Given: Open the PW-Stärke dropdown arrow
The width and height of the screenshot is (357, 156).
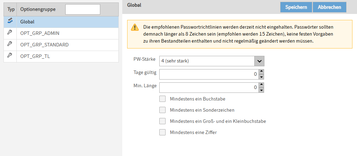Looking at the screenshot, I should point(259,61).
